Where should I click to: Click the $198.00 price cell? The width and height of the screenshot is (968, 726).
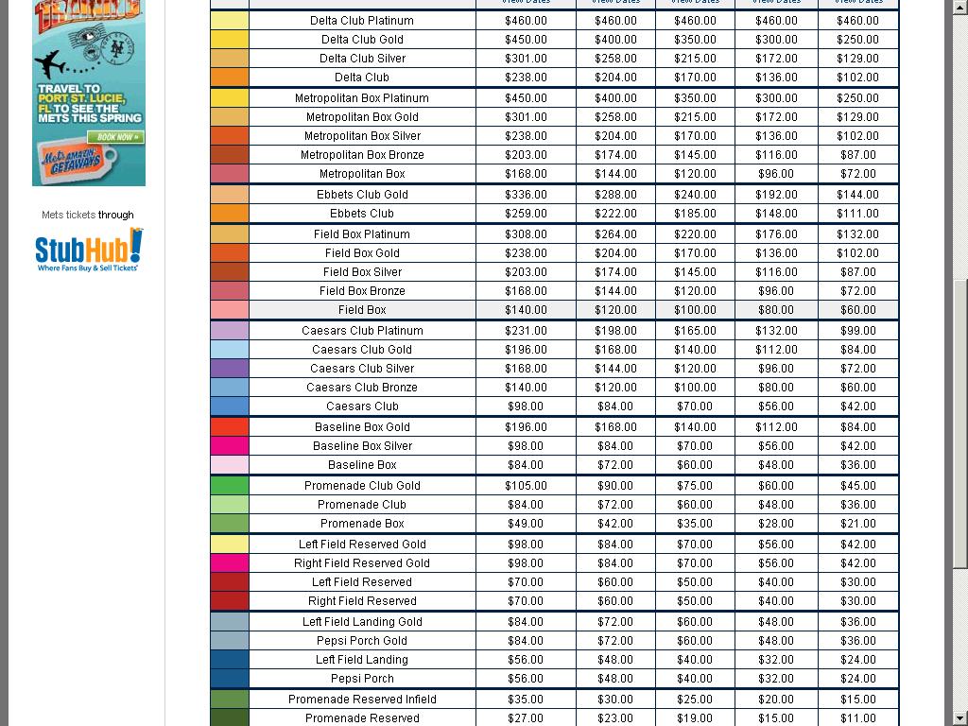click(615, 330)
